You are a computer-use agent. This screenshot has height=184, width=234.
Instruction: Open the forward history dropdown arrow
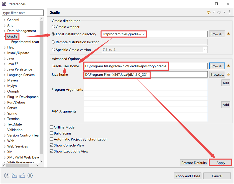224,12
